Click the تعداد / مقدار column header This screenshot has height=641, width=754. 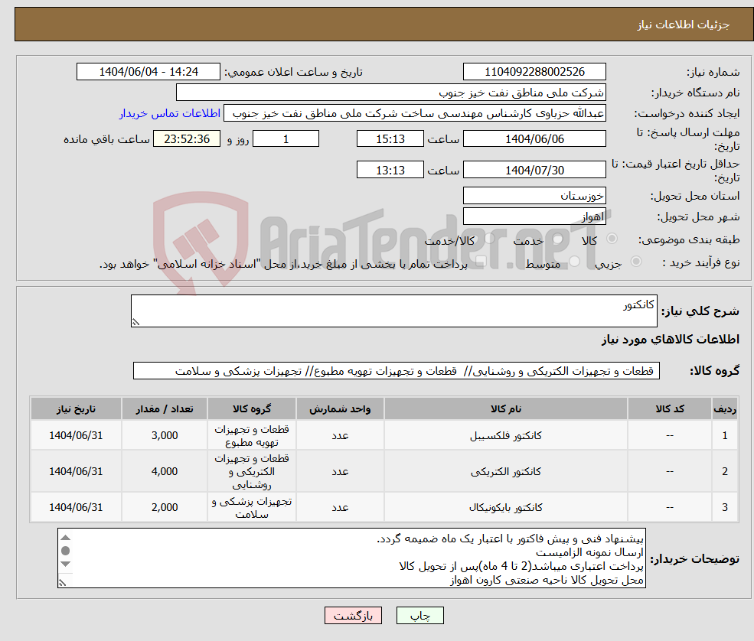pyautogui.click(x=165, y=409)
